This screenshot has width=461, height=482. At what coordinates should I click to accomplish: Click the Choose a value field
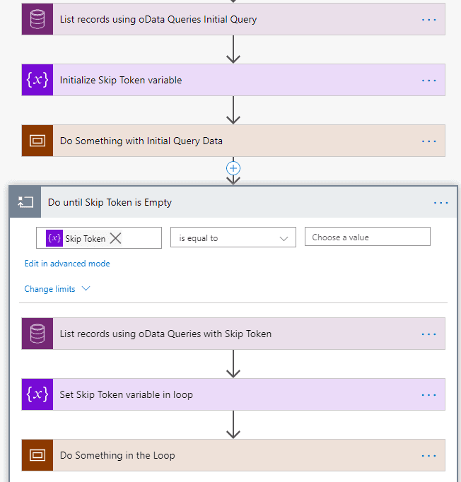pyautogui.click(x=367, y=237)
